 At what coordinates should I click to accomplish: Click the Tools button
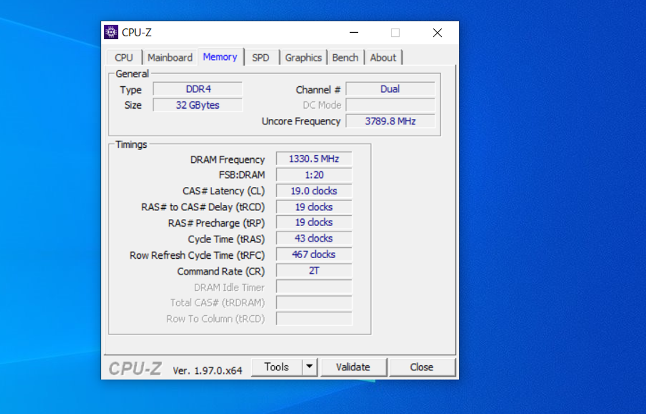coord(276,367)
